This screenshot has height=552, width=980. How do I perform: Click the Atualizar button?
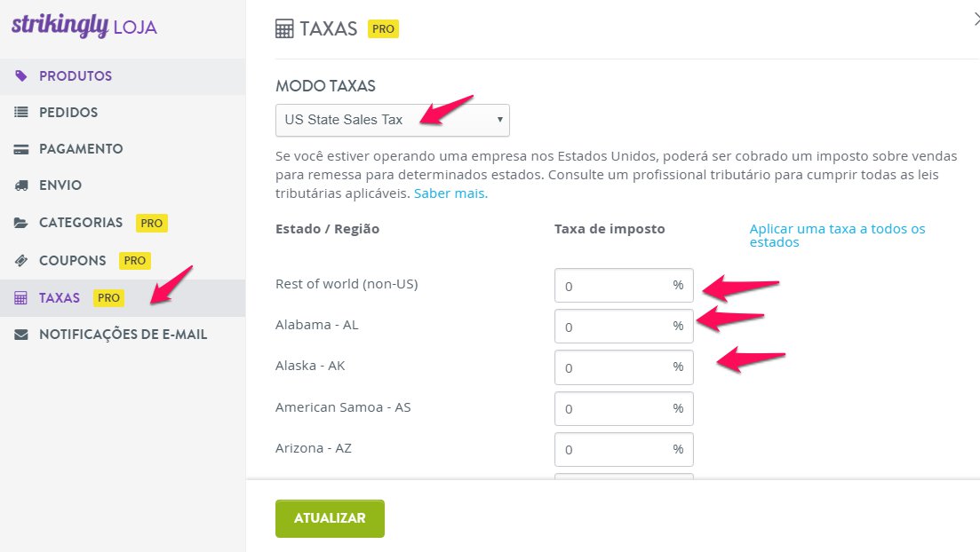click(x=330, y=518)
